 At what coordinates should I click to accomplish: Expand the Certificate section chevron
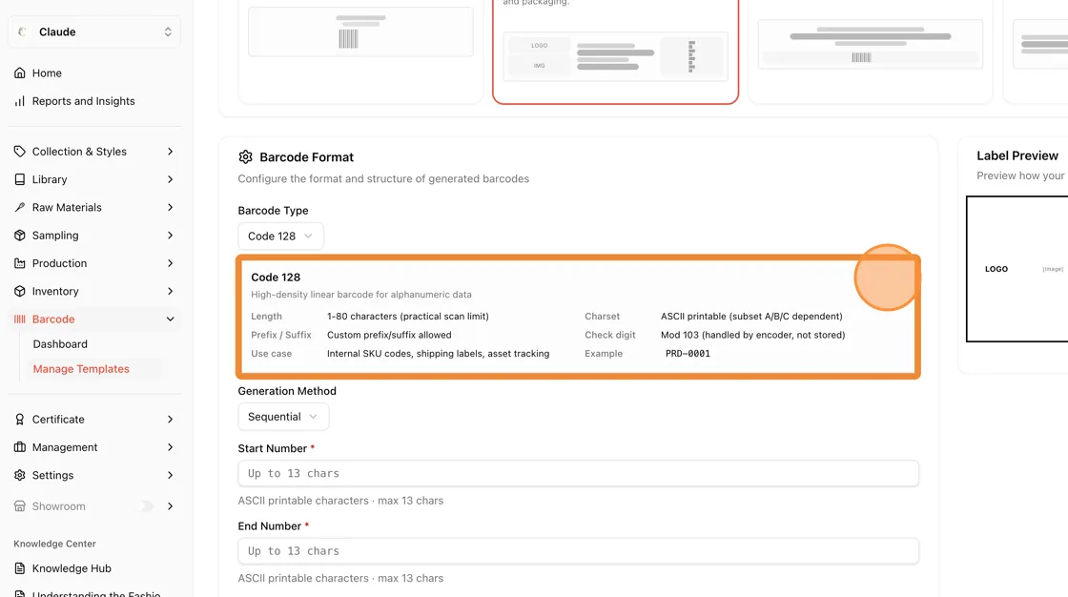coord(171,419)
